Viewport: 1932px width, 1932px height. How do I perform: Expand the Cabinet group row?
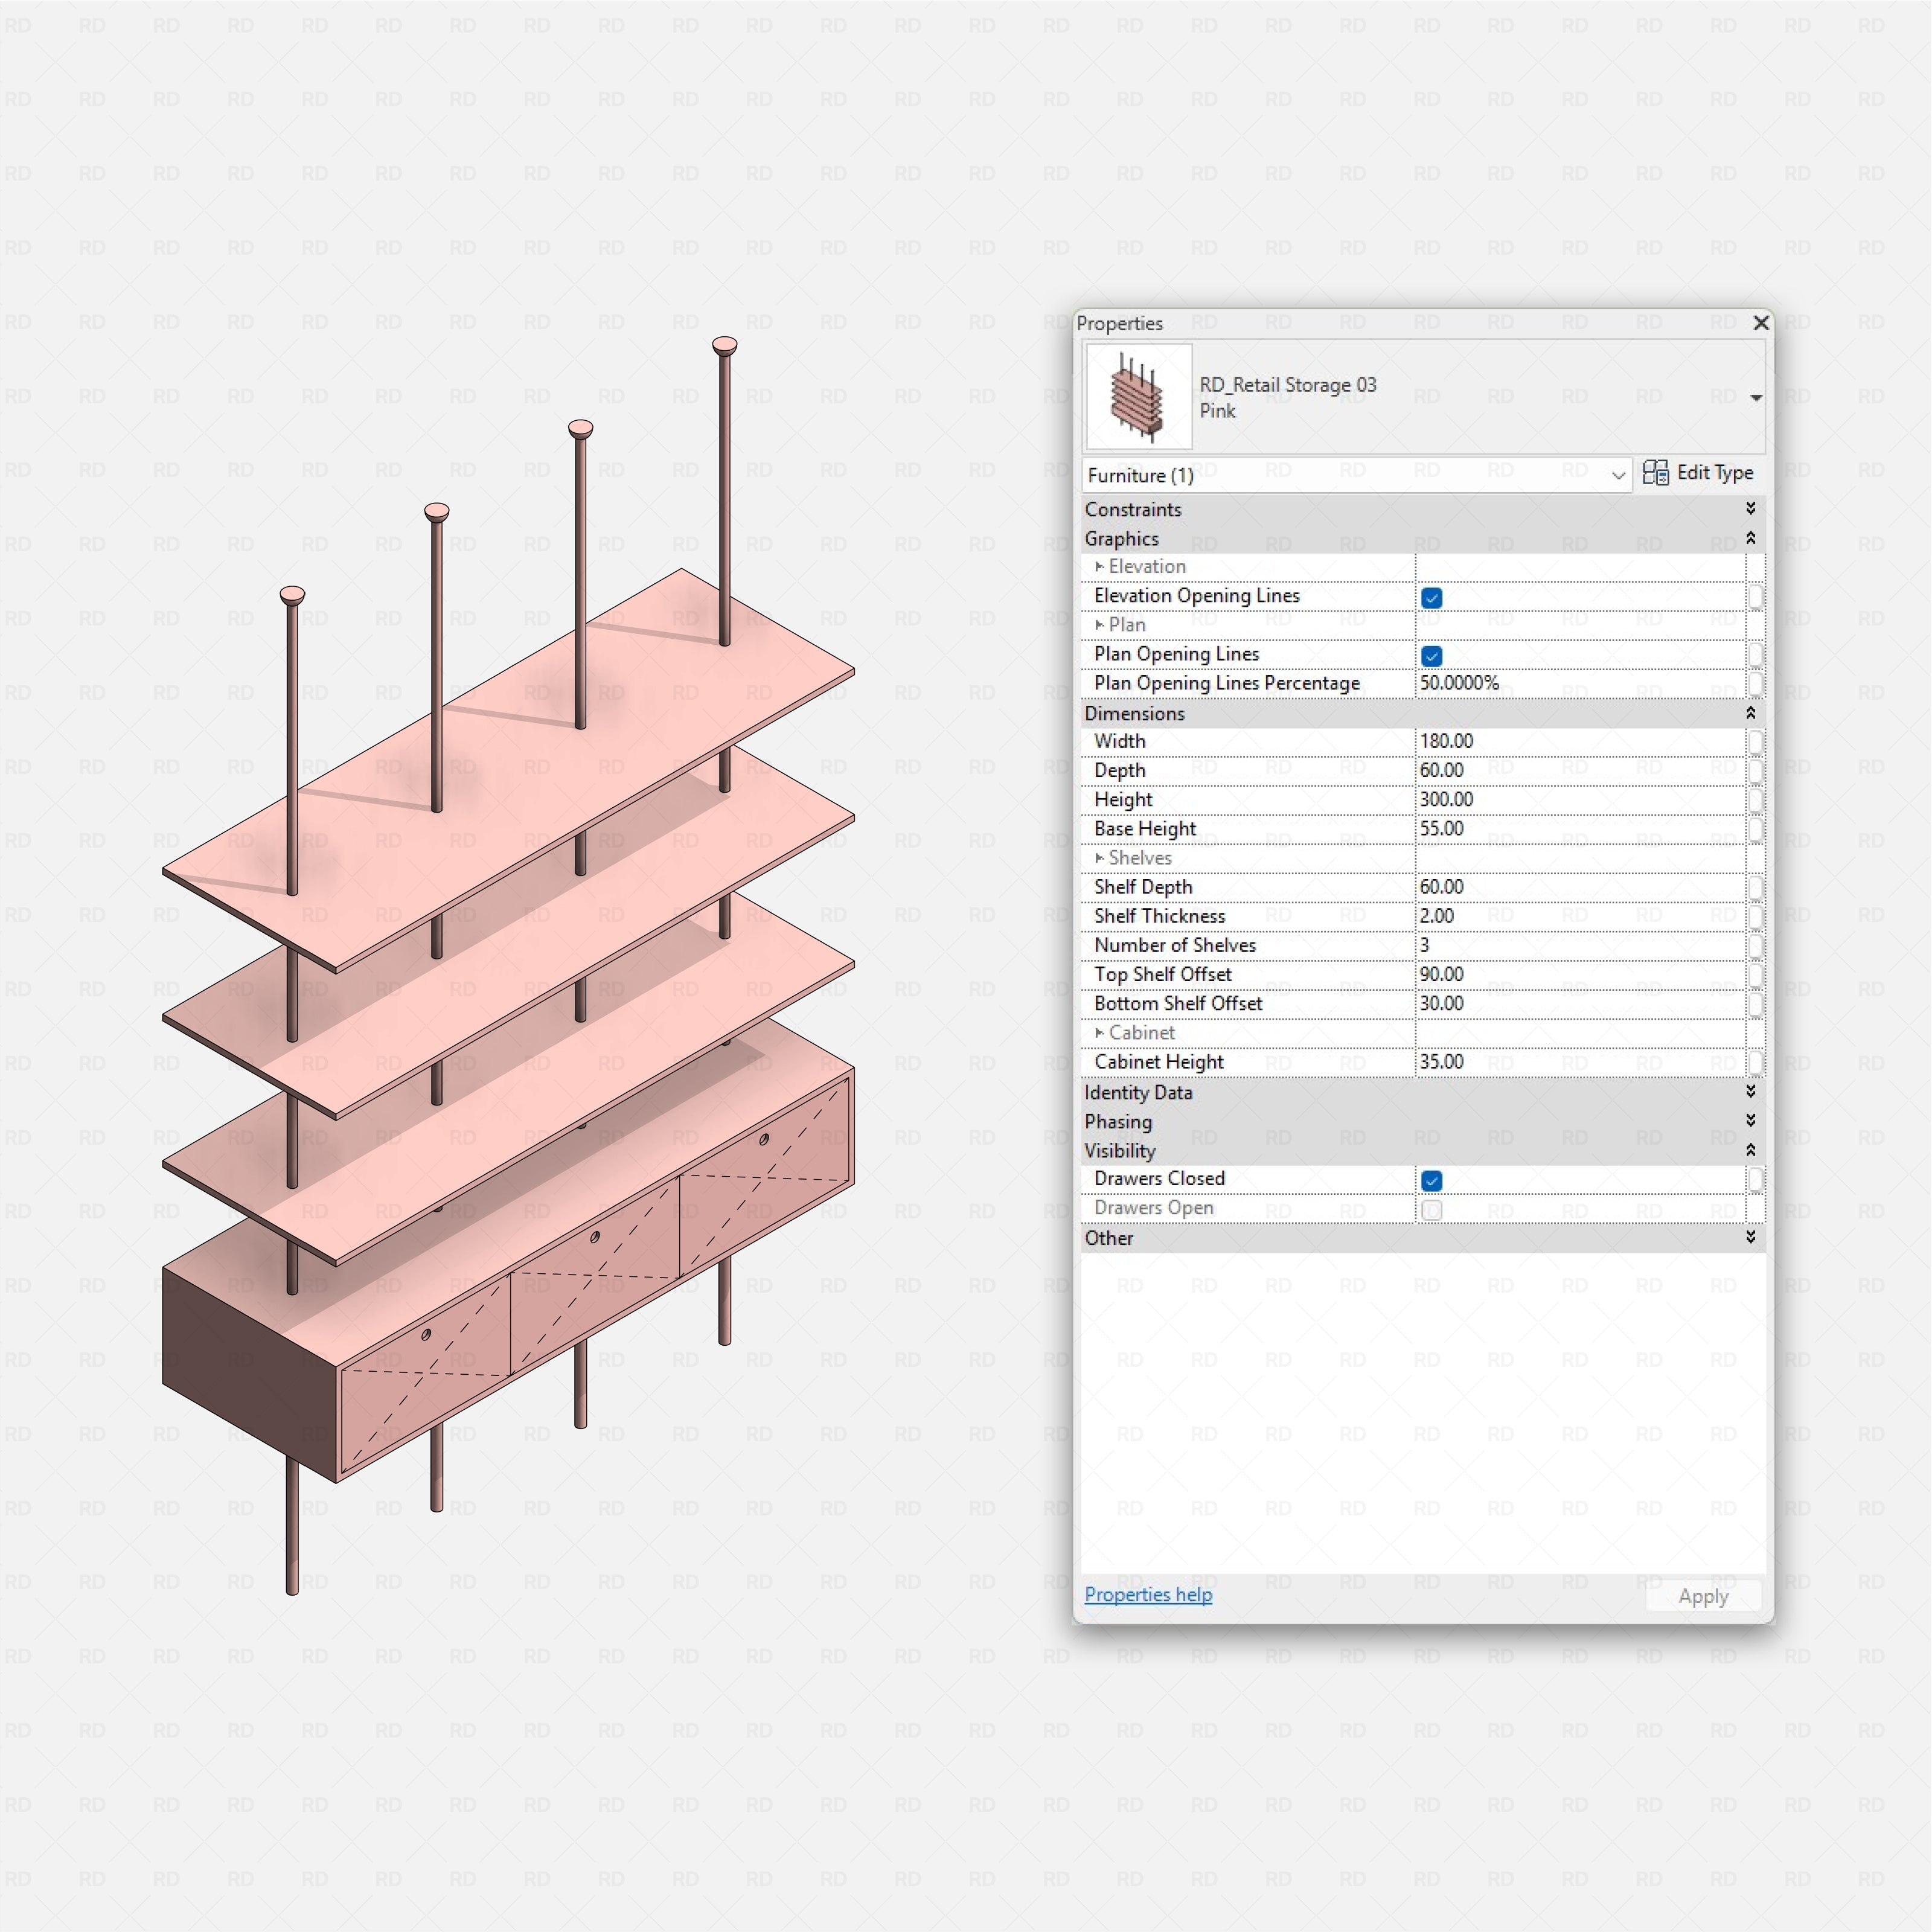(x=1099, y=1033)
